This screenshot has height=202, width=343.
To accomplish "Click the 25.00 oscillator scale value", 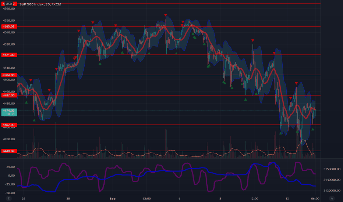I will 11,167.
